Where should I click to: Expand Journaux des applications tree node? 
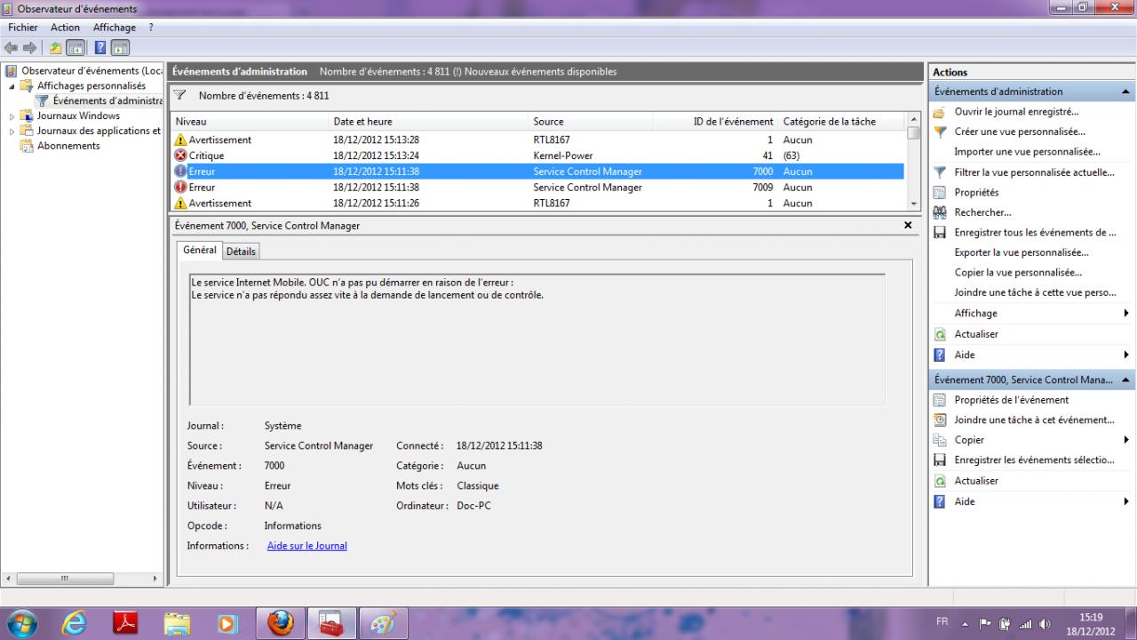tap(12, 131)
